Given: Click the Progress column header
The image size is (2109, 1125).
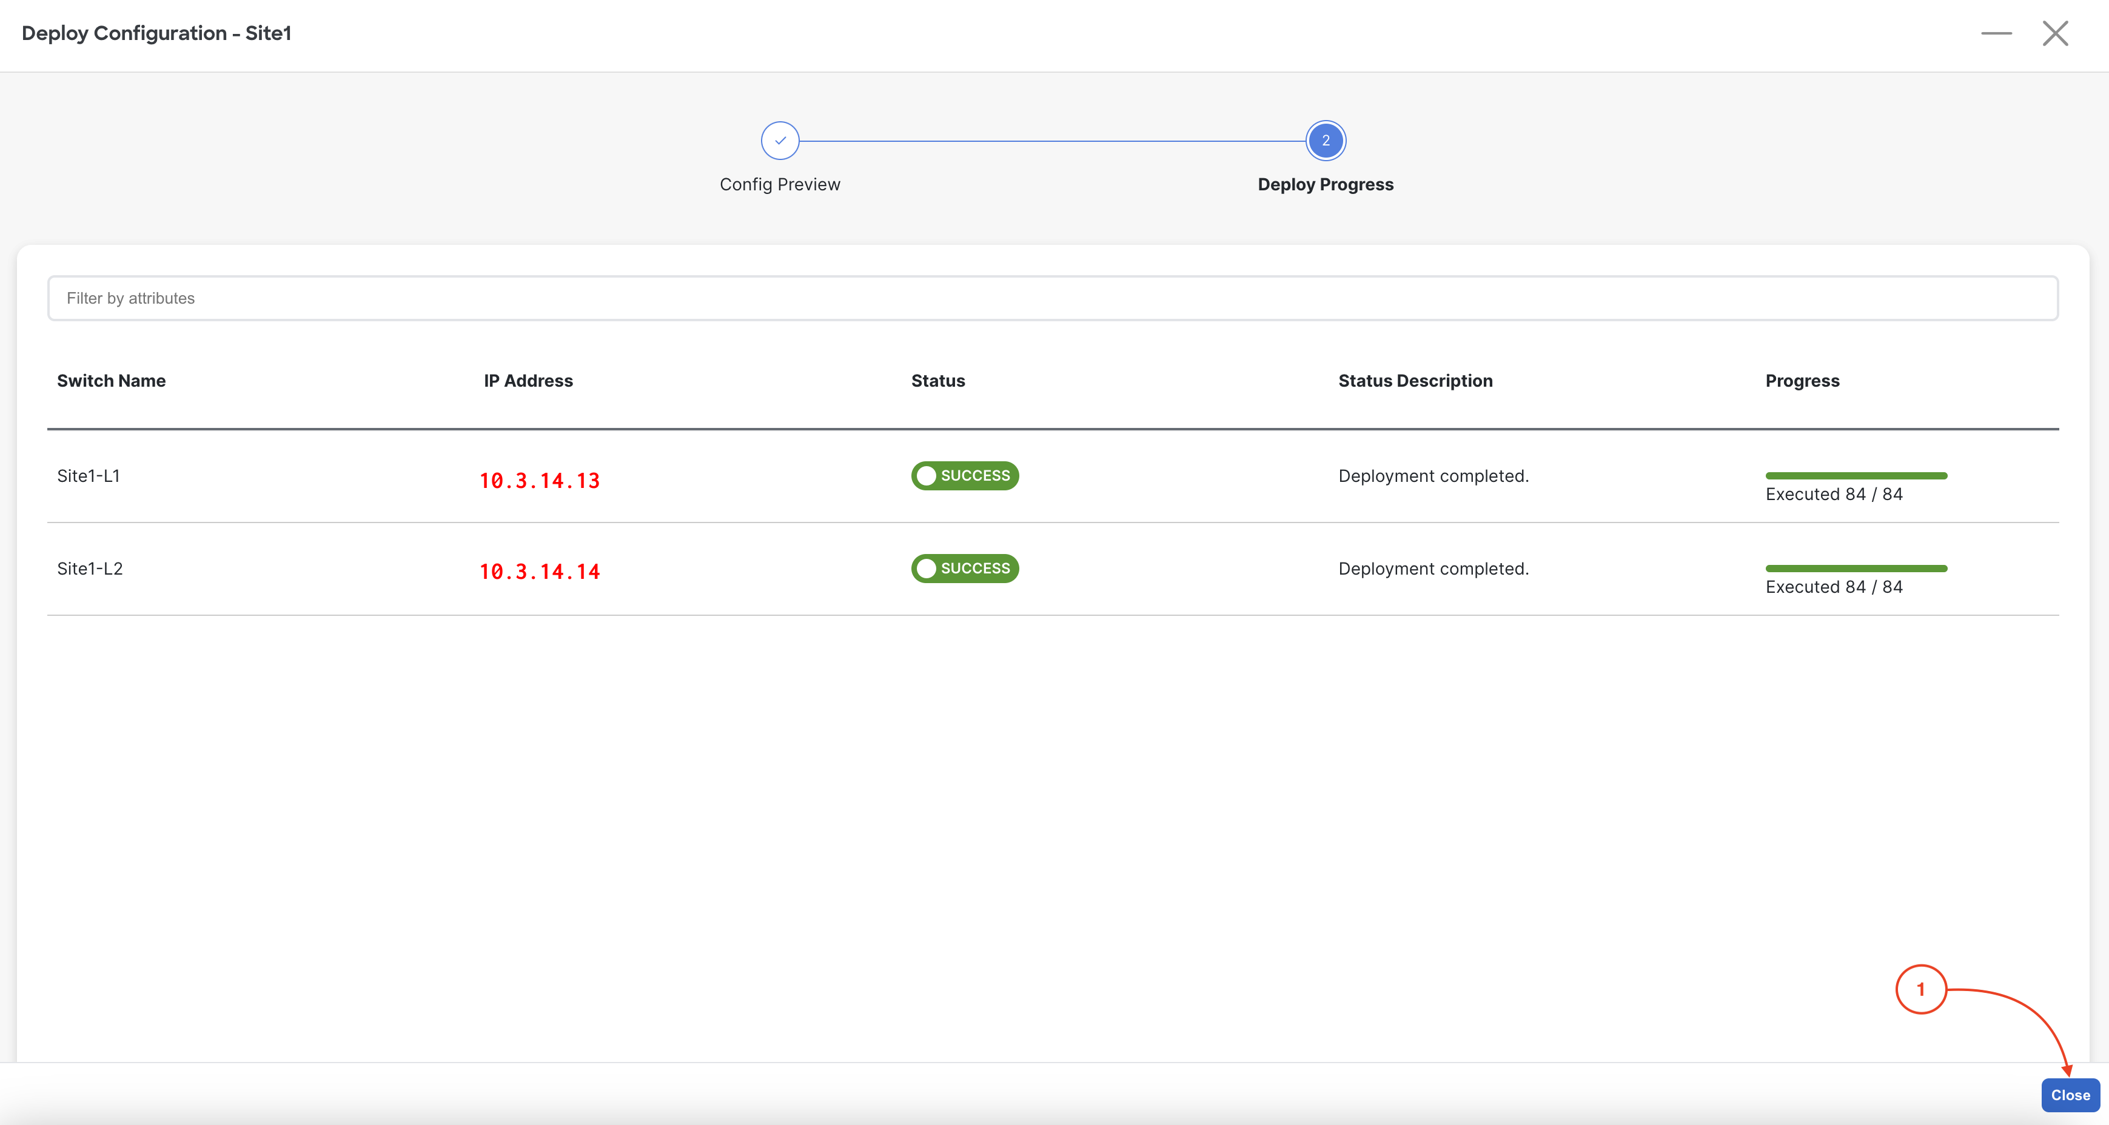Looking at the screenshot, I should (x=1802, y=381).
